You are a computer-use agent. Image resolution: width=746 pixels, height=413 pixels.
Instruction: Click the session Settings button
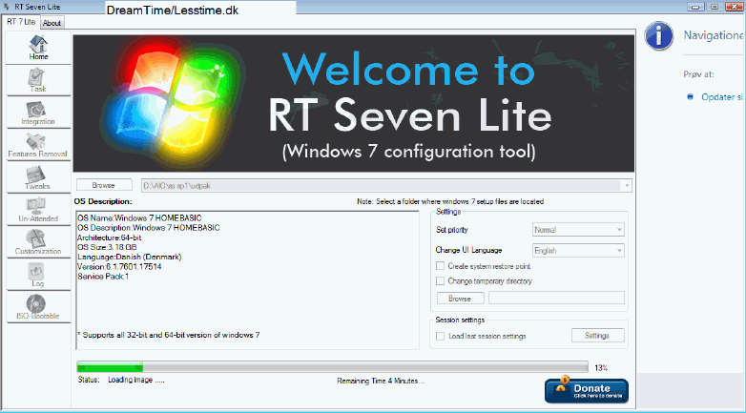(x=597, y=336)
